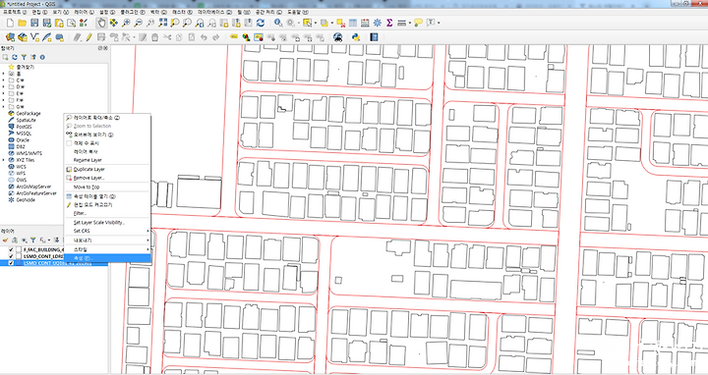Activate the Zoom In magnifier tool

(x=126, y=23)
